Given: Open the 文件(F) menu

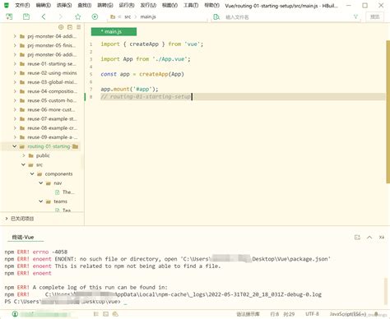Looking at the screenshot, I should click(x=22, y=5).
